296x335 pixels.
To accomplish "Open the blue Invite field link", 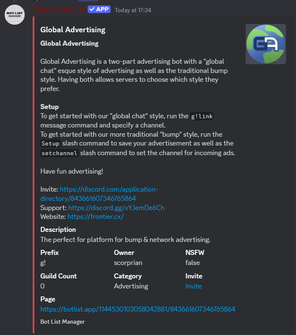I will (x=193, y=286).
